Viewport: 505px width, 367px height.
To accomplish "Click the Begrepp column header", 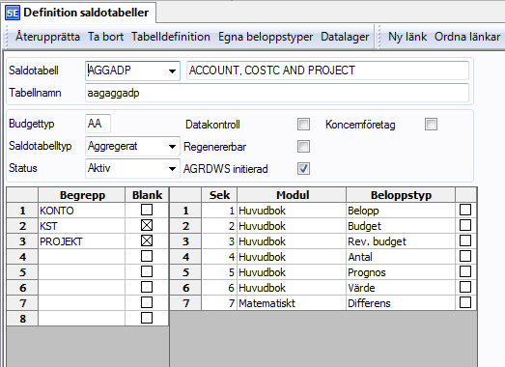I will 82,195.
